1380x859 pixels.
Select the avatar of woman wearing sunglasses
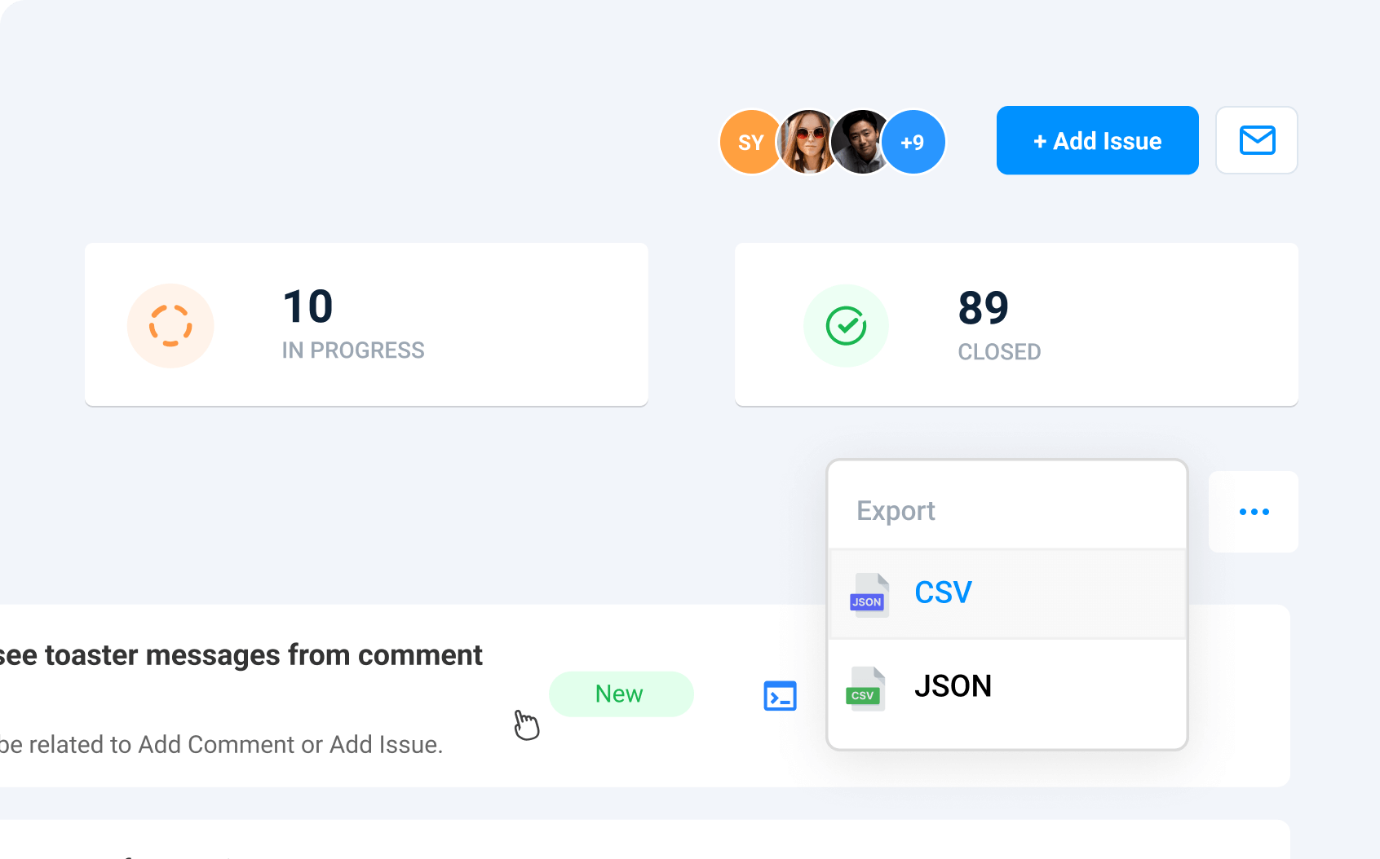(x=807, y=142)
